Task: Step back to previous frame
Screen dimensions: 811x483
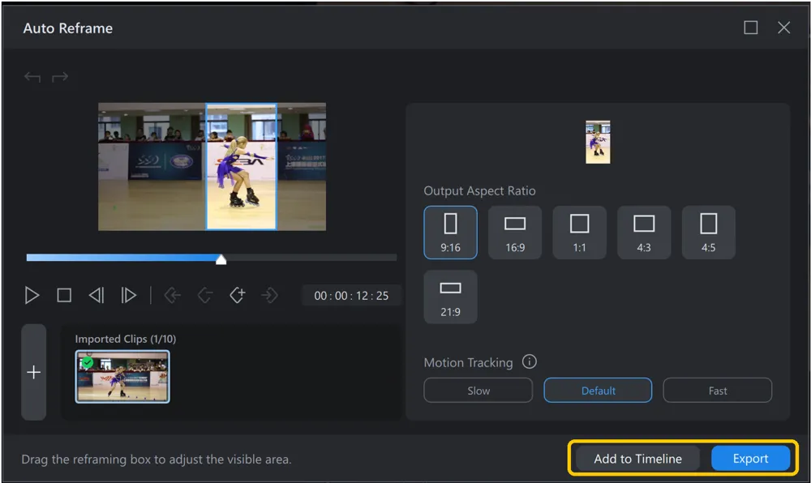Action: [97, 296]
